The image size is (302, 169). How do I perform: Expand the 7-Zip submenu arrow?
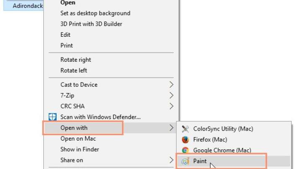(171, 95)
